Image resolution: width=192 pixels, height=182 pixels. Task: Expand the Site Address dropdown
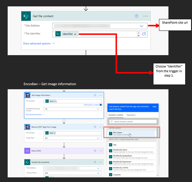pos(142,26)
